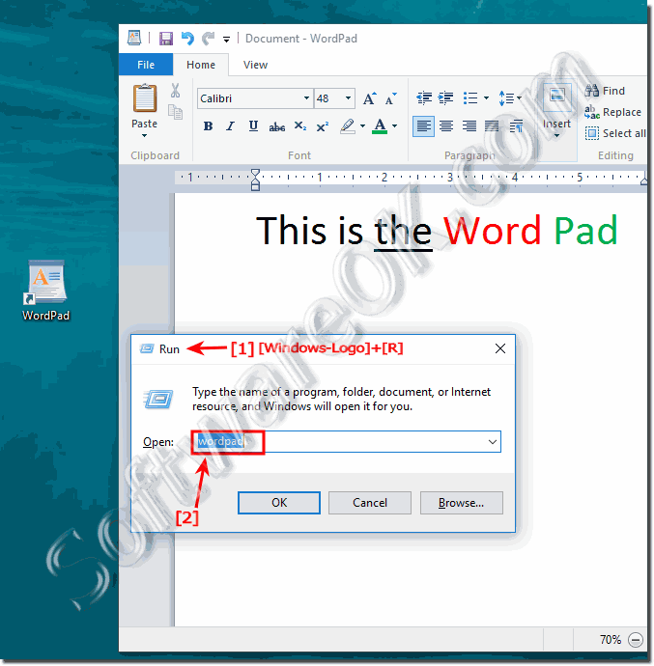Click the Open text field in Run
Image resolution: width=654 pixels, height=666 pixels.
(x=346, y=442)
